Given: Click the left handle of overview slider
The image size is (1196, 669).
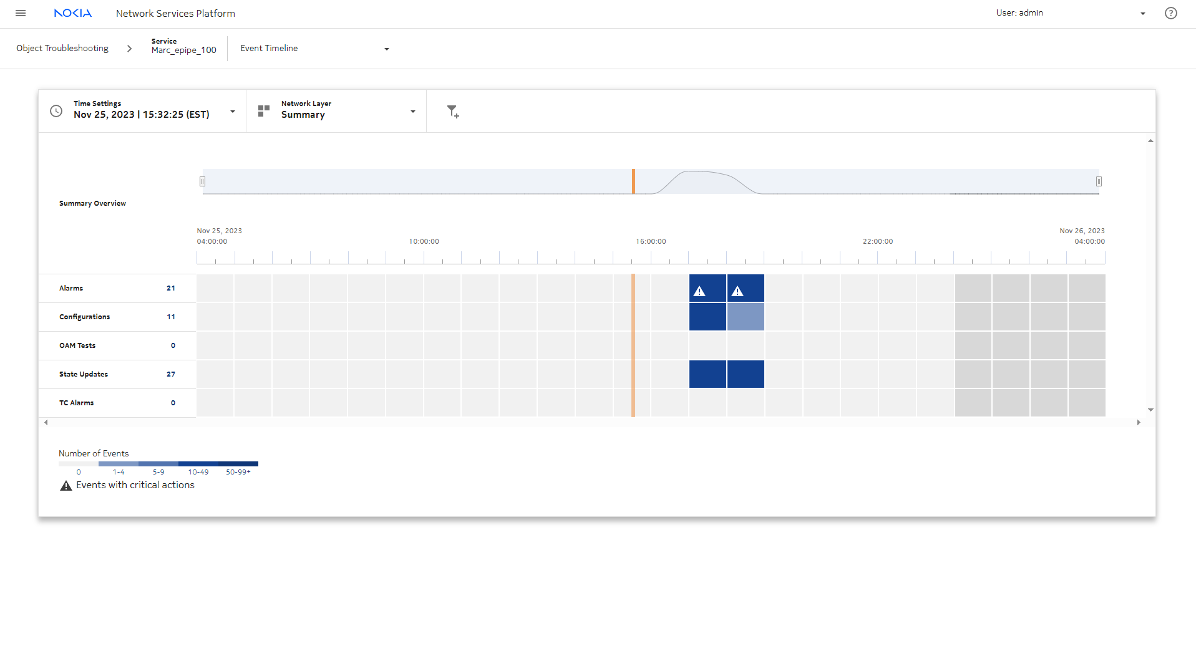Looking at the screenshot, I should tap(202, 181).
